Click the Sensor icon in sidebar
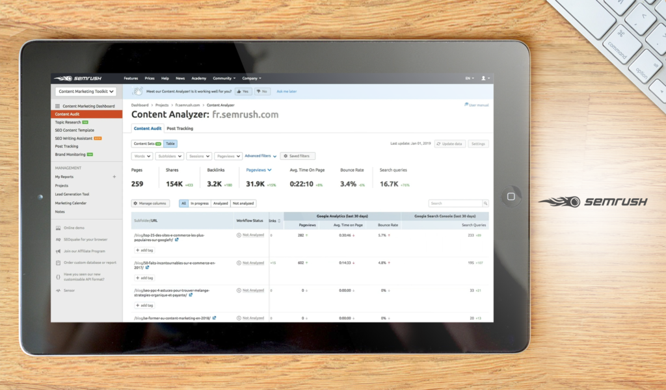The image size is (666, 390). point(58,290)
